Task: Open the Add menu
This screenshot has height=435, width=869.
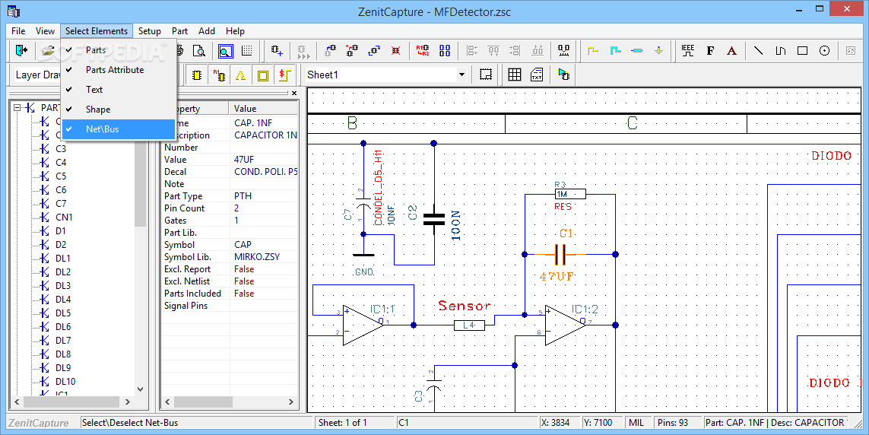Action: (x=207, y=31)
